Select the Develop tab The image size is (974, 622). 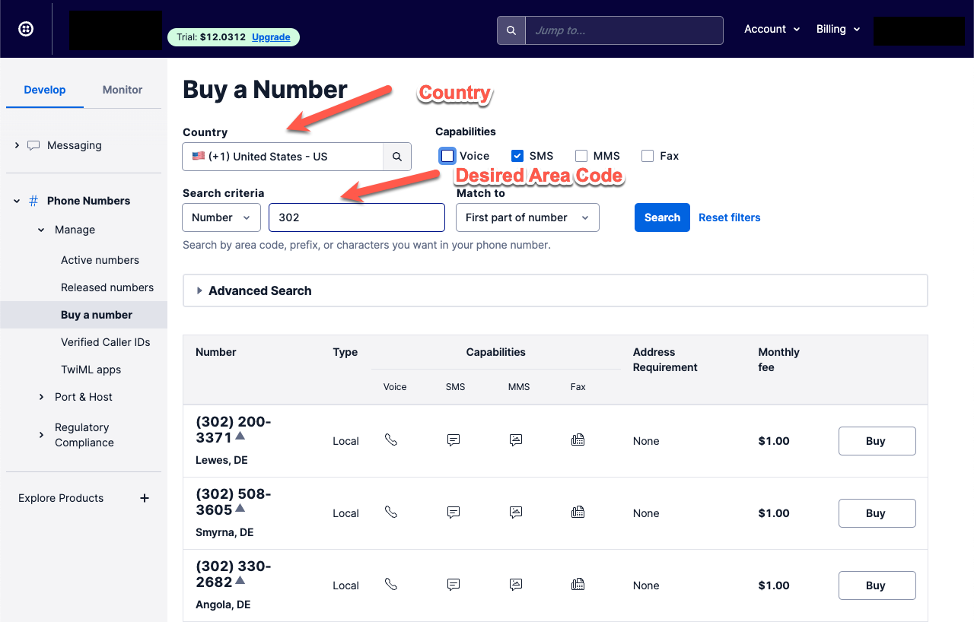[45, 90]
